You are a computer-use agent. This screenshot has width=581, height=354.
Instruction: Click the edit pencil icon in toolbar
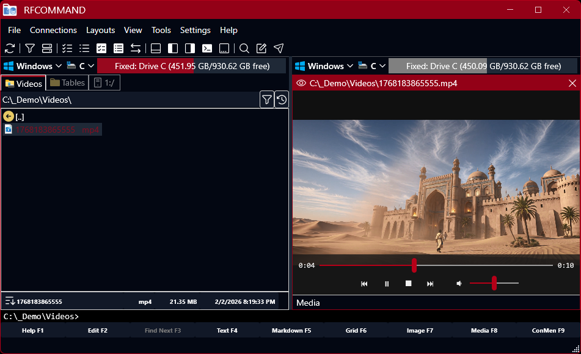[261, 48]
